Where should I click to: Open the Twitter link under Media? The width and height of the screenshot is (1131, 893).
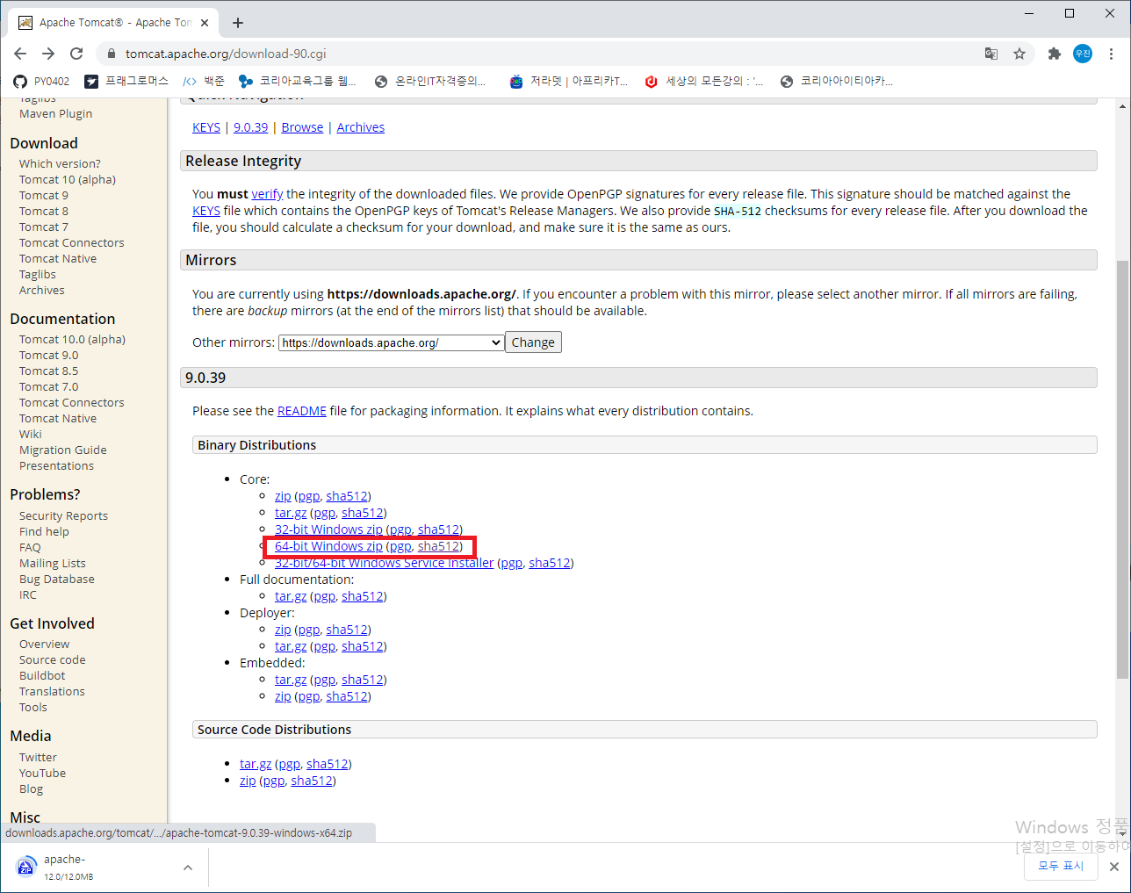tap(38, 757)
